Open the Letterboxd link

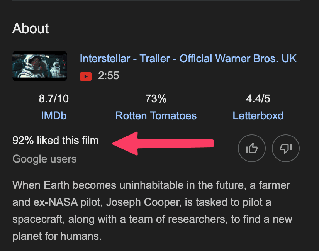[x=258, y=116]
